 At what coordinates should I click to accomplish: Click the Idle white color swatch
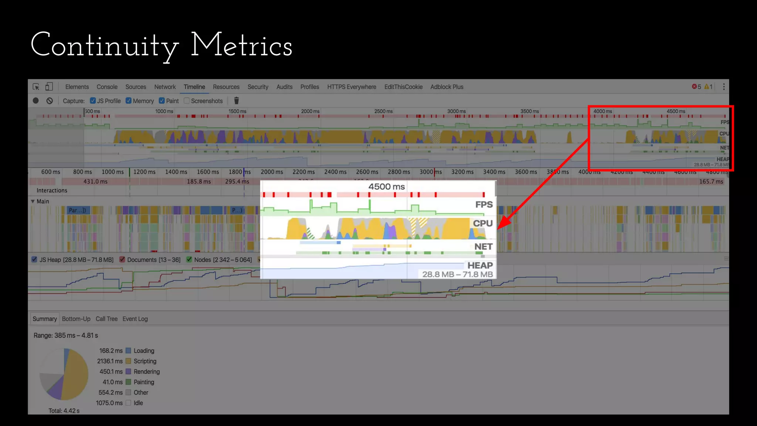pyautogui.click(x=128, y=403)
